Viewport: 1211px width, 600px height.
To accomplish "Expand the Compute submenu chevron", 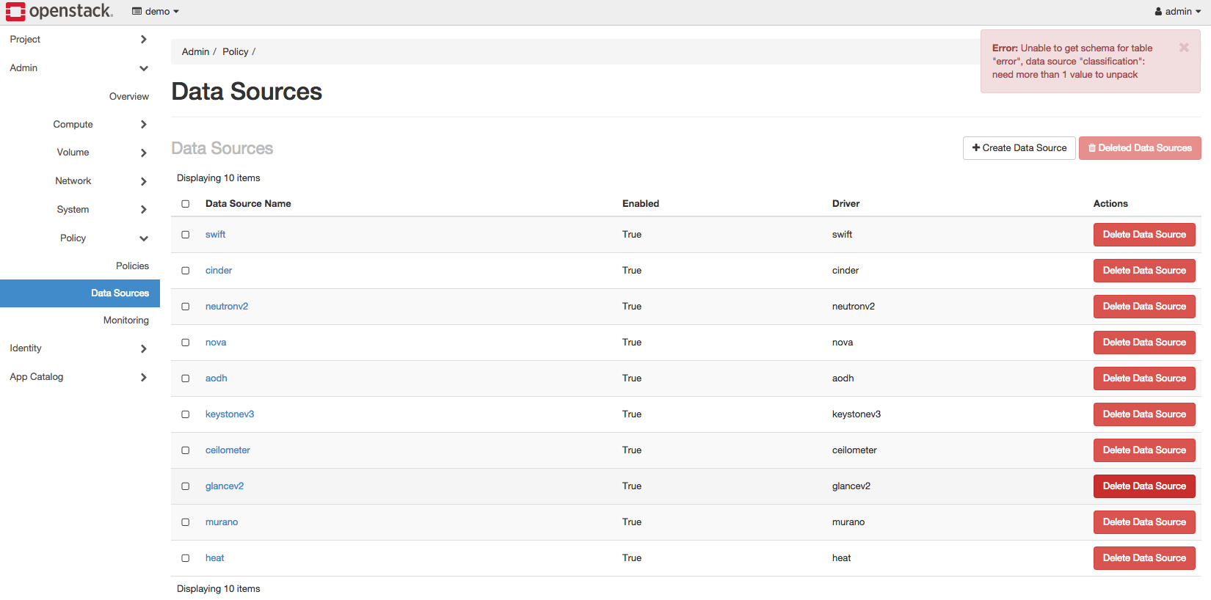I will (x=144, y=125).
